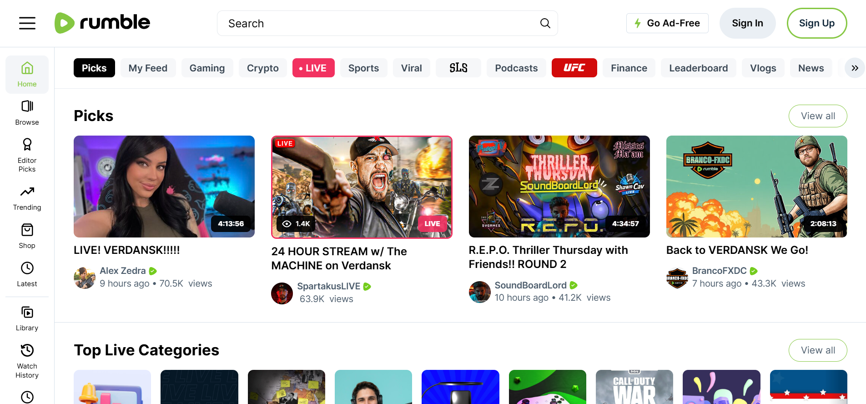Visit SoundBoardLord channel name link
The height and width of the screenshot is (404, 866).
(x=530, y=285)
